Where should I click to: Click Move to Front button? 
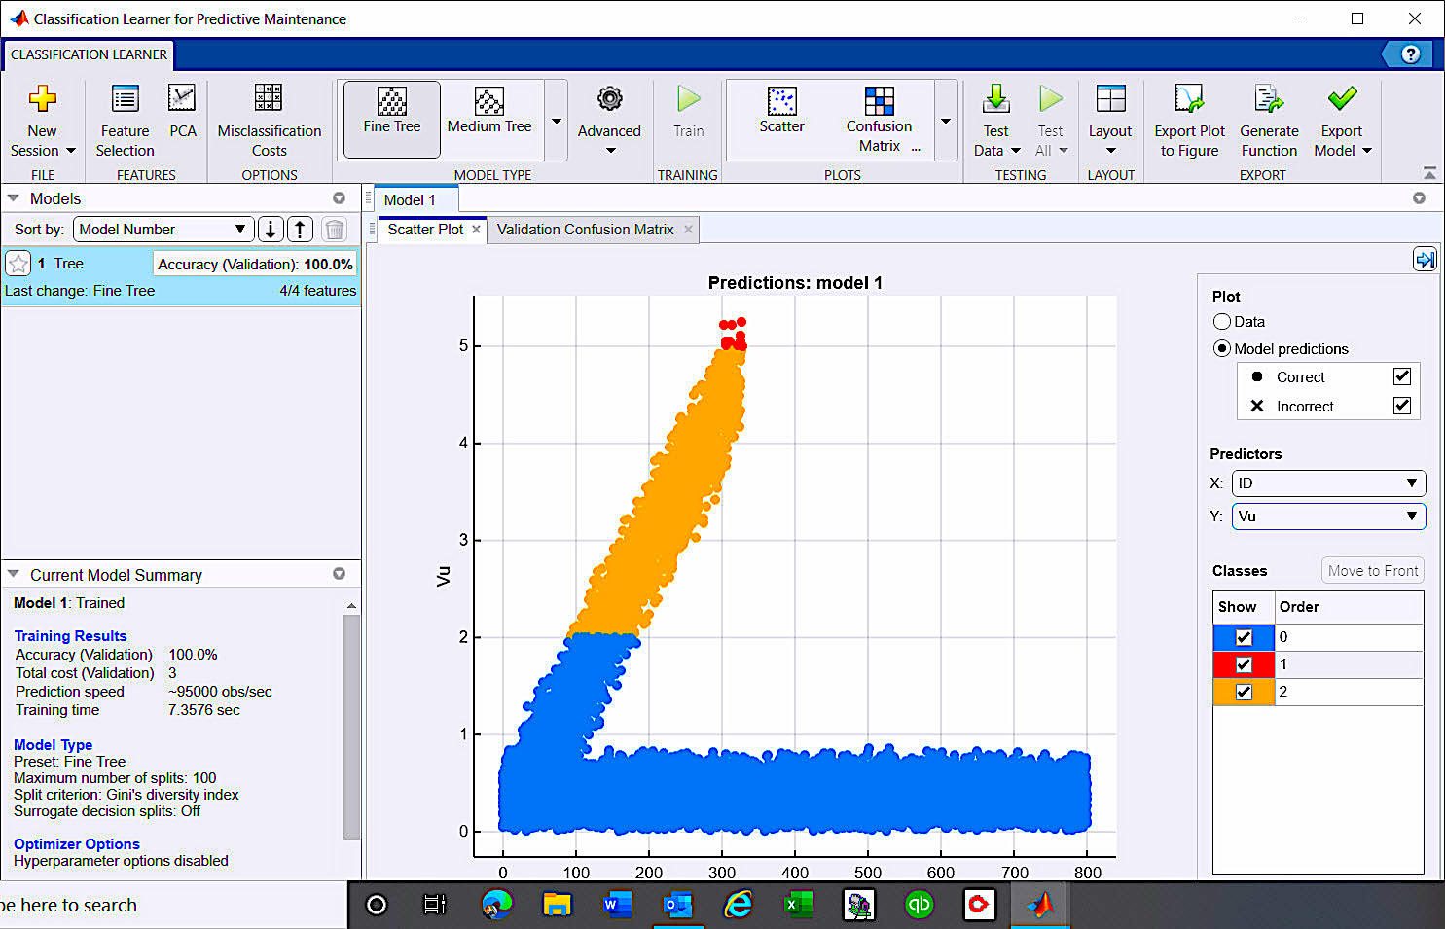point(1373,571)
